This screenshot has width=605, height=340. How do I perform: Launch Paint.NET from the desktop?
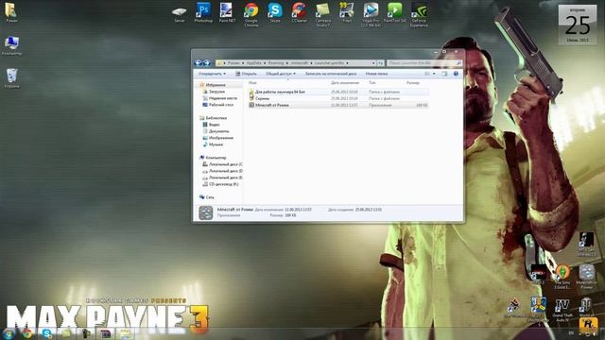(x=227, y=12)
